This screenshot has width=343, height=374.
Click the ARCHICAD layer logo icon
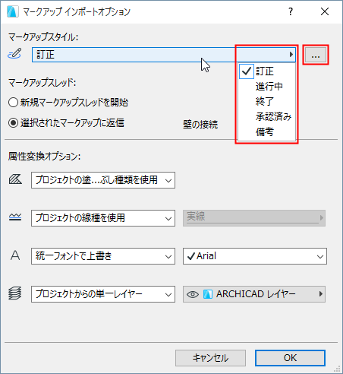coord(208,294)
